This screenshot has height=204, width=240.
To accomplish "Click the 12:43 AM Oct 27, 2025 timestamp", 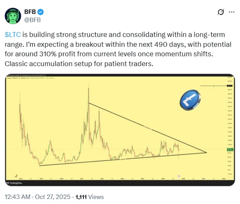I will click(x=38, y=197).
